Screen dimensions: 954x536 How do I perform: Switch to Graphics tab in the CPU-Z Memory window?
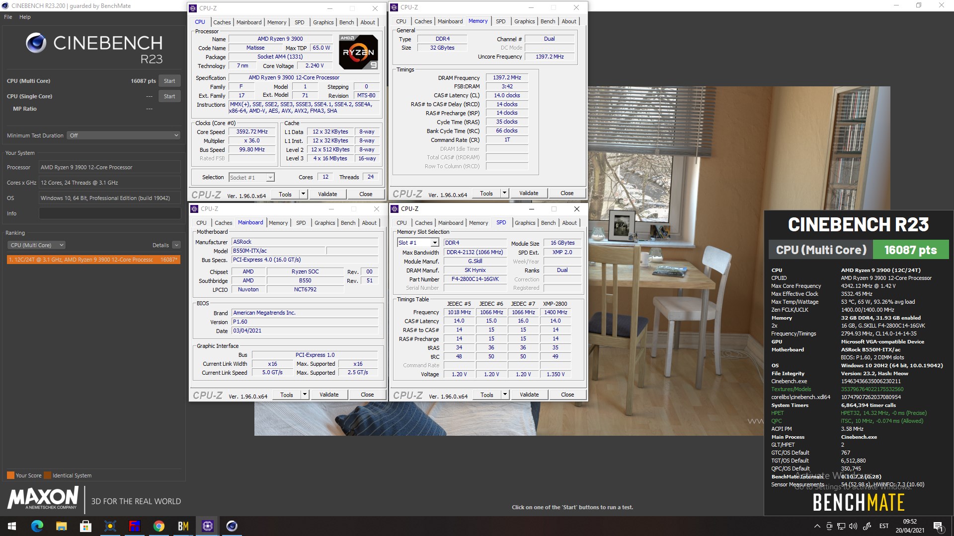coord(524,21)
